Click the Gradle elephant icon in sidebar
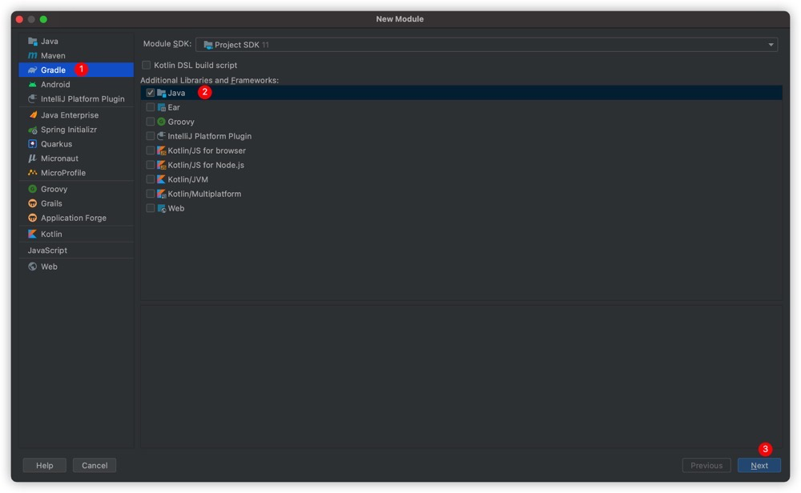801x493 pixels. [33, 70]
